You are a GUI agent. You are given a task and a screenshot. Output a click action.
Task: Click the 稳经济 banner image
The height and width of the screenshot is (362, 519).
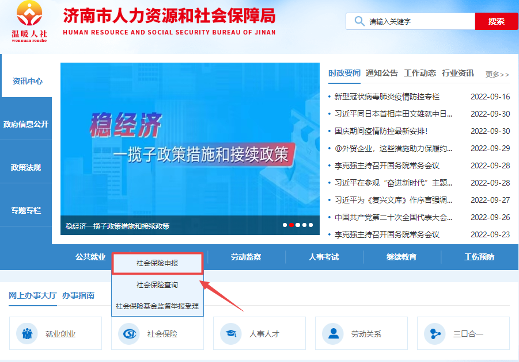pyautogui.click(x=190, y=141)
